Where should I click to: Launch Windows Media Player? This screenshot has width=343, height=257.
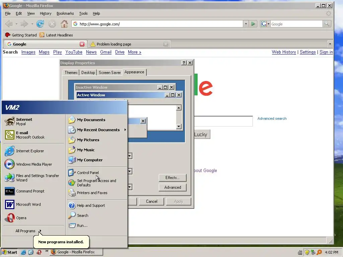pyautogui.click(x=34, y=164)
